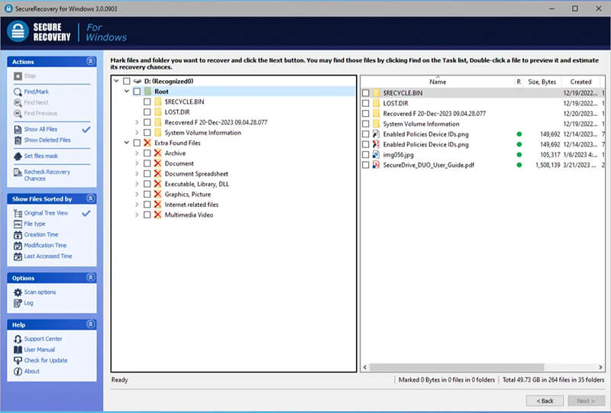This screenshot has width=611, height=413.
Task: Collapse the Actions panel
Action: click(90, 62)
